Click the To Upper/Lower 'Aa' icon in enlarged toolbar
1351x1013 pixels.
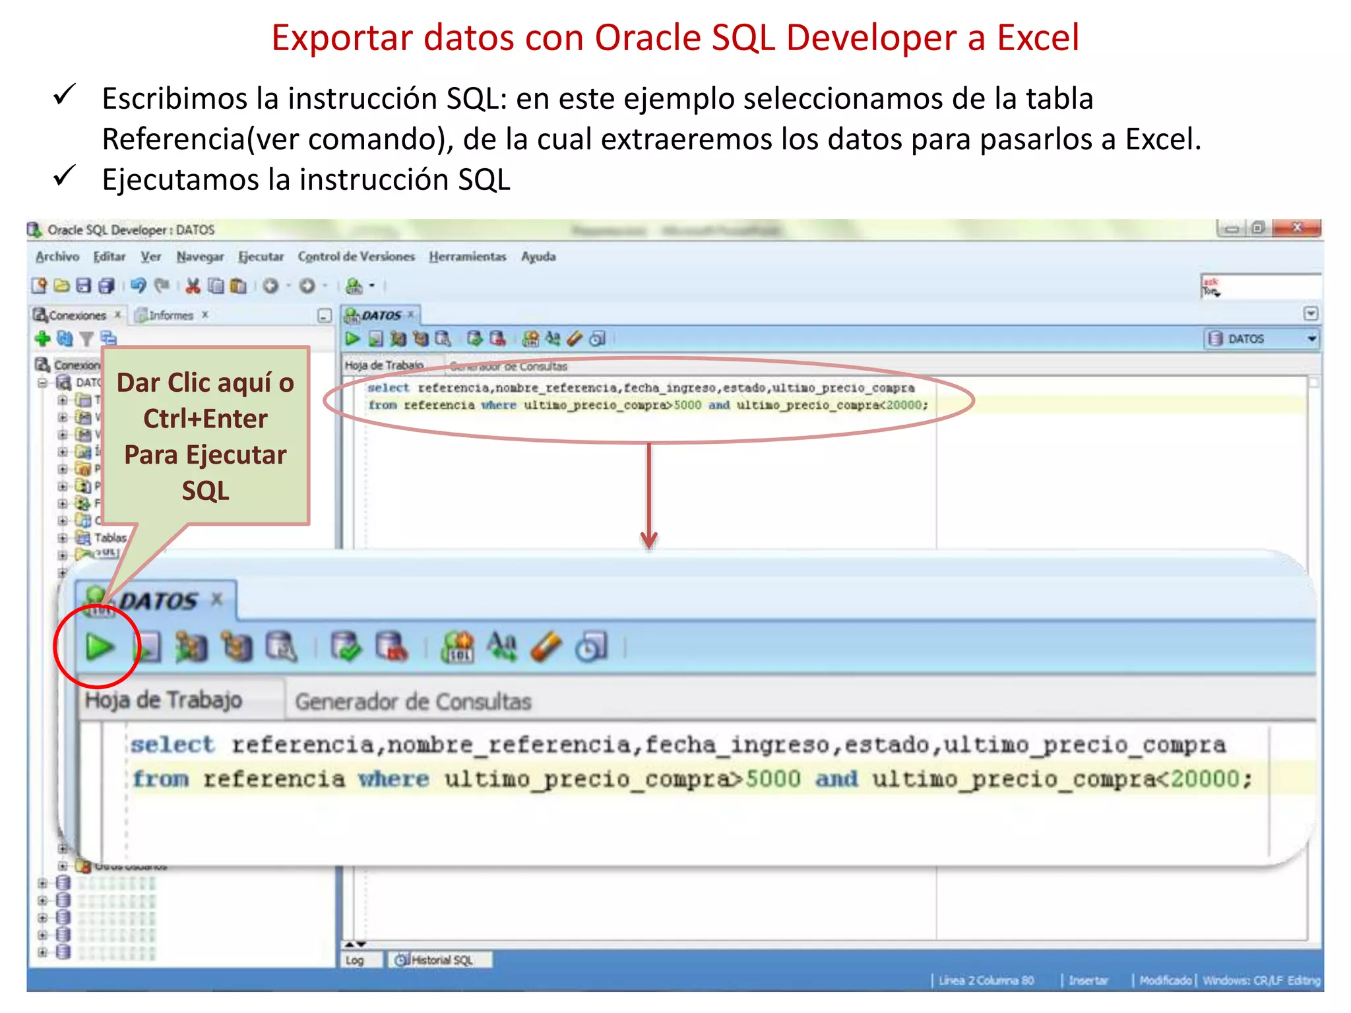pos(502,647)
